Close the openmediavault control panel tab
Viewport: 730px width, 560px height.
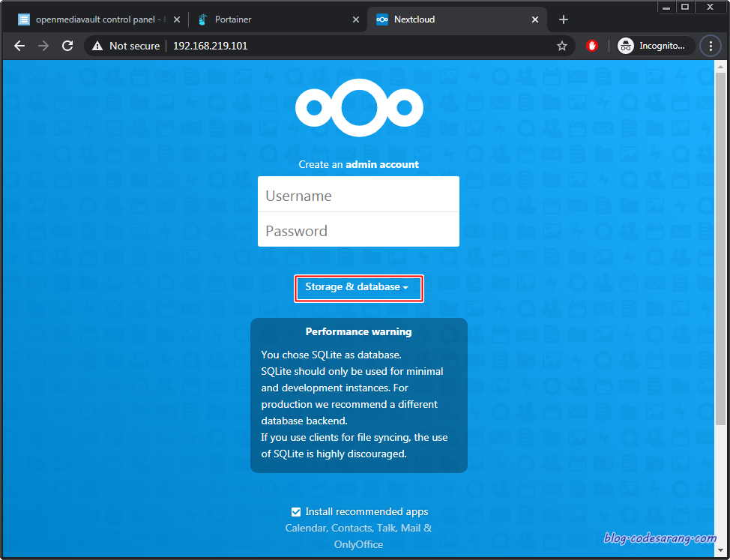176,19
